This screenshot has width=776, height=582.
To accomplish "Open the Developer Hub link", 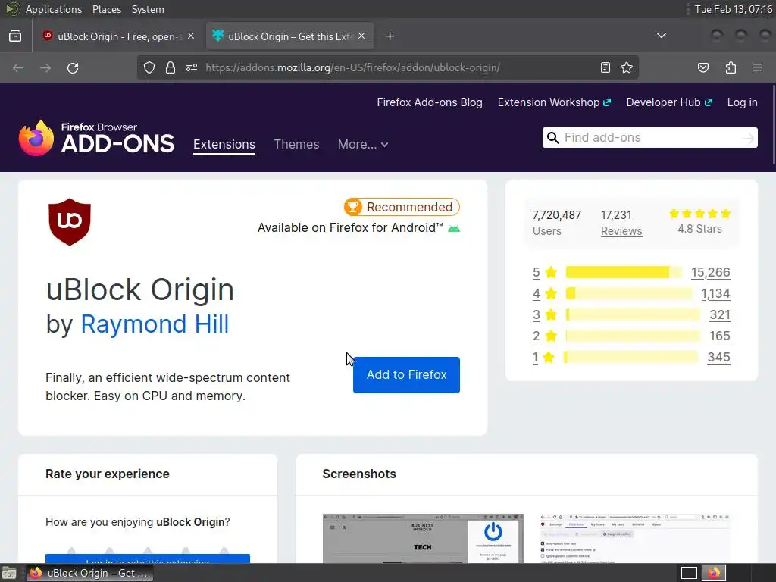I will [668, 102].
